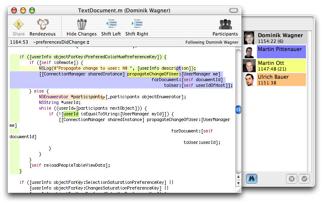Select Martin Ott's photo in participants list
This screenshot has width=326, height=203.
pyautogui.click(x=249, y=66)
